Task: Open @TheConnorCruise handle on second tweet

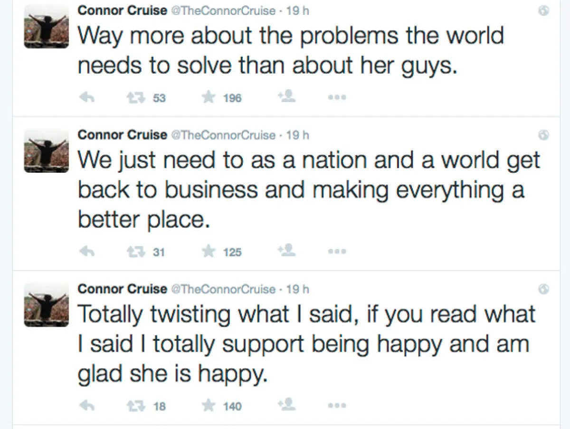Action: (223, 135)
